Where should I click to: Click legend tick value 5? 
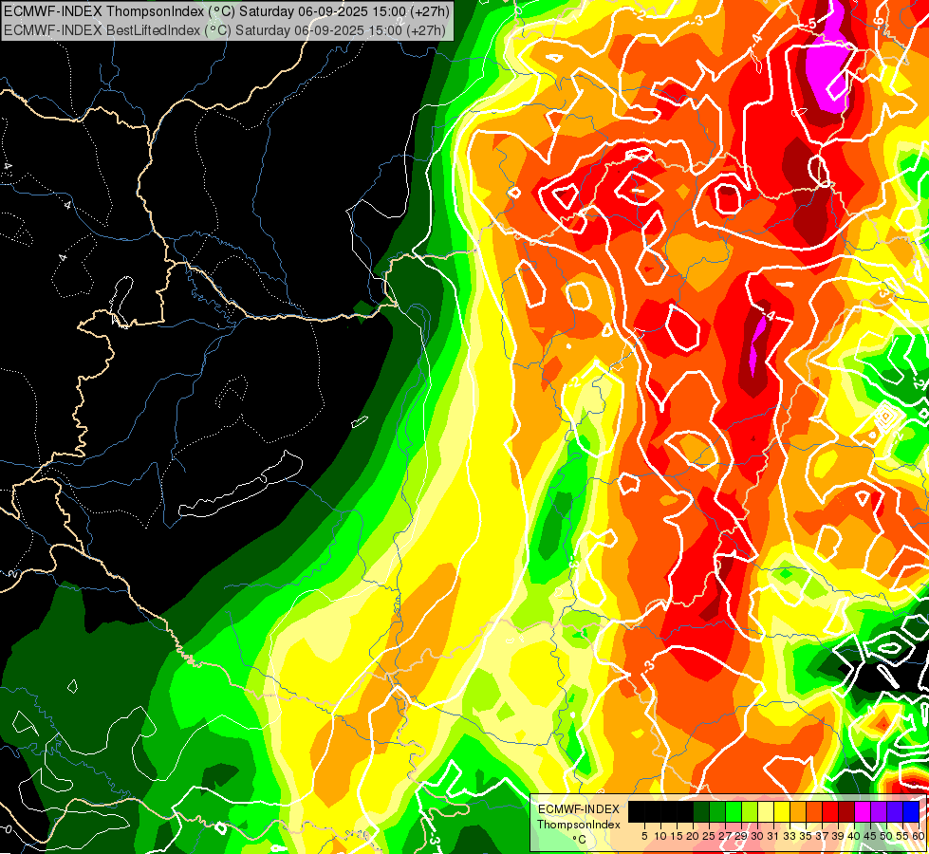(x=644, y=836)
